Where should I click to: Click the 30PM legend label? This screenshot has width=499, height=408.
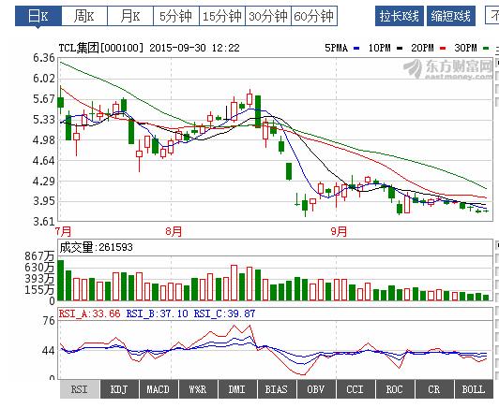(465, 48)
